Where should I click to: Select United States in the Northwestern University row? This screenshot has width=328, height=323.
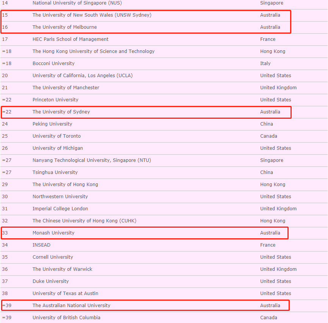[x=275, y=197]
